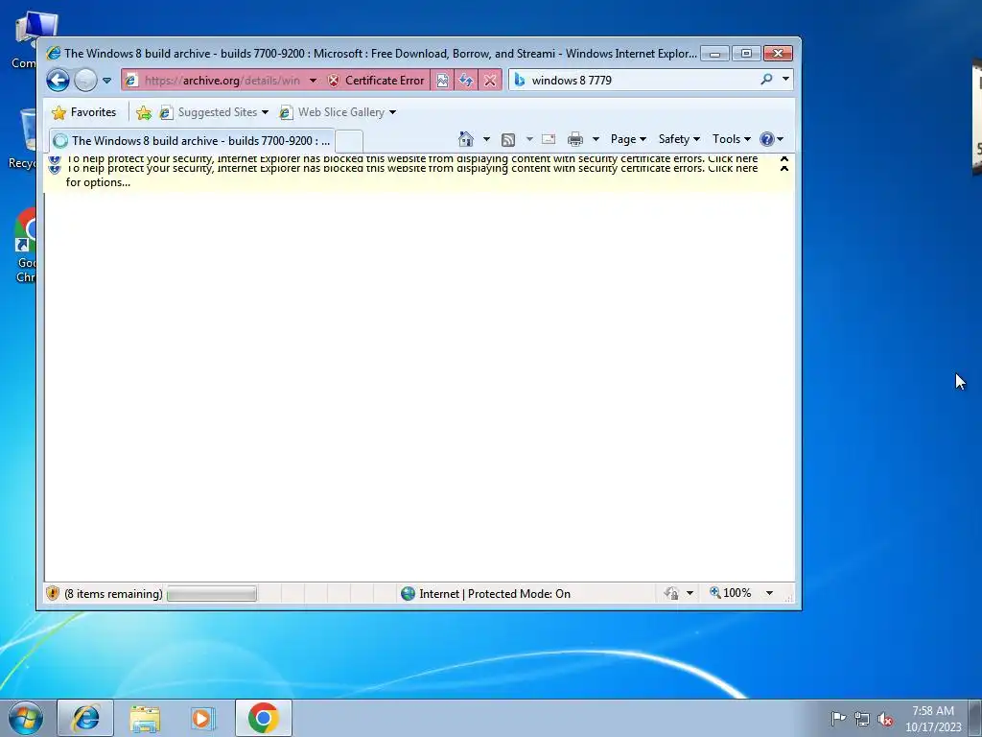Click the Print icon
The image size is (982, 737).
coord(575,139)
